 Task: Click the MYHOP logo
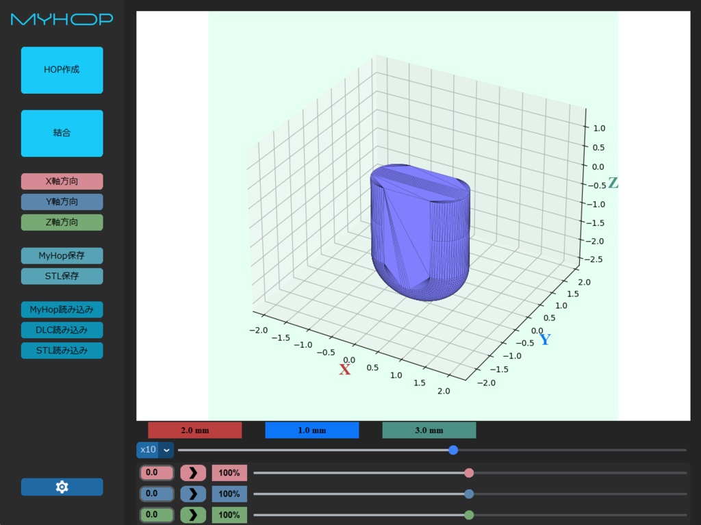(x=62, y=19)
